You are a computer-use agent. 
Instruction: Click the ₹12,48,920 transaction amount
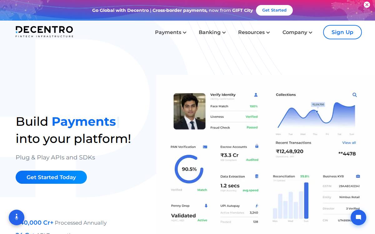click(289, 151)
